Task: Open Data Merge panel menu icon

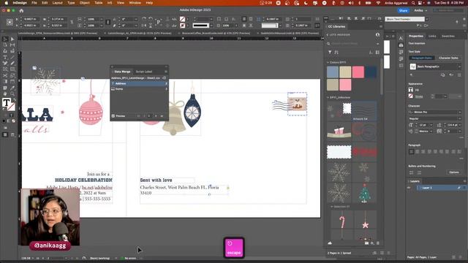Action: (166, 72)
